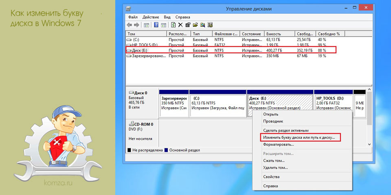Choose Форматировать... in context menu
This screenshot has width=391, height=195.
[x=278, y=144]
